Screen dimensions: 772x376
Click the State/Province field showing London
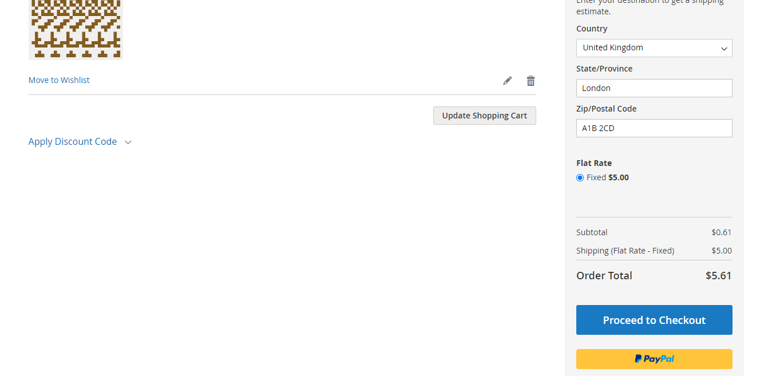654,88
